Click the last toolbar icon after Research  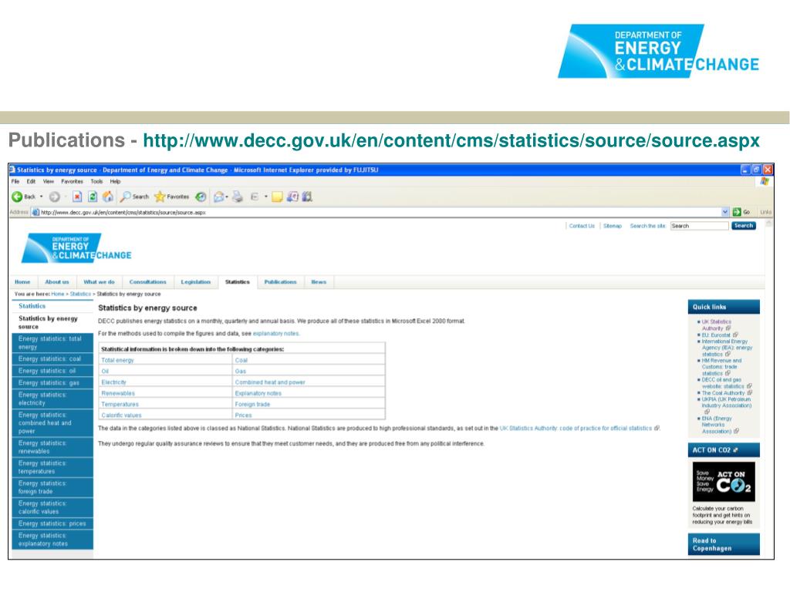coord(307,197)
